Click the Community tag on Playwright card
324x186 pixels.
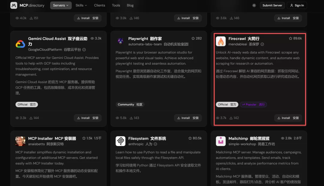[130, 105]
